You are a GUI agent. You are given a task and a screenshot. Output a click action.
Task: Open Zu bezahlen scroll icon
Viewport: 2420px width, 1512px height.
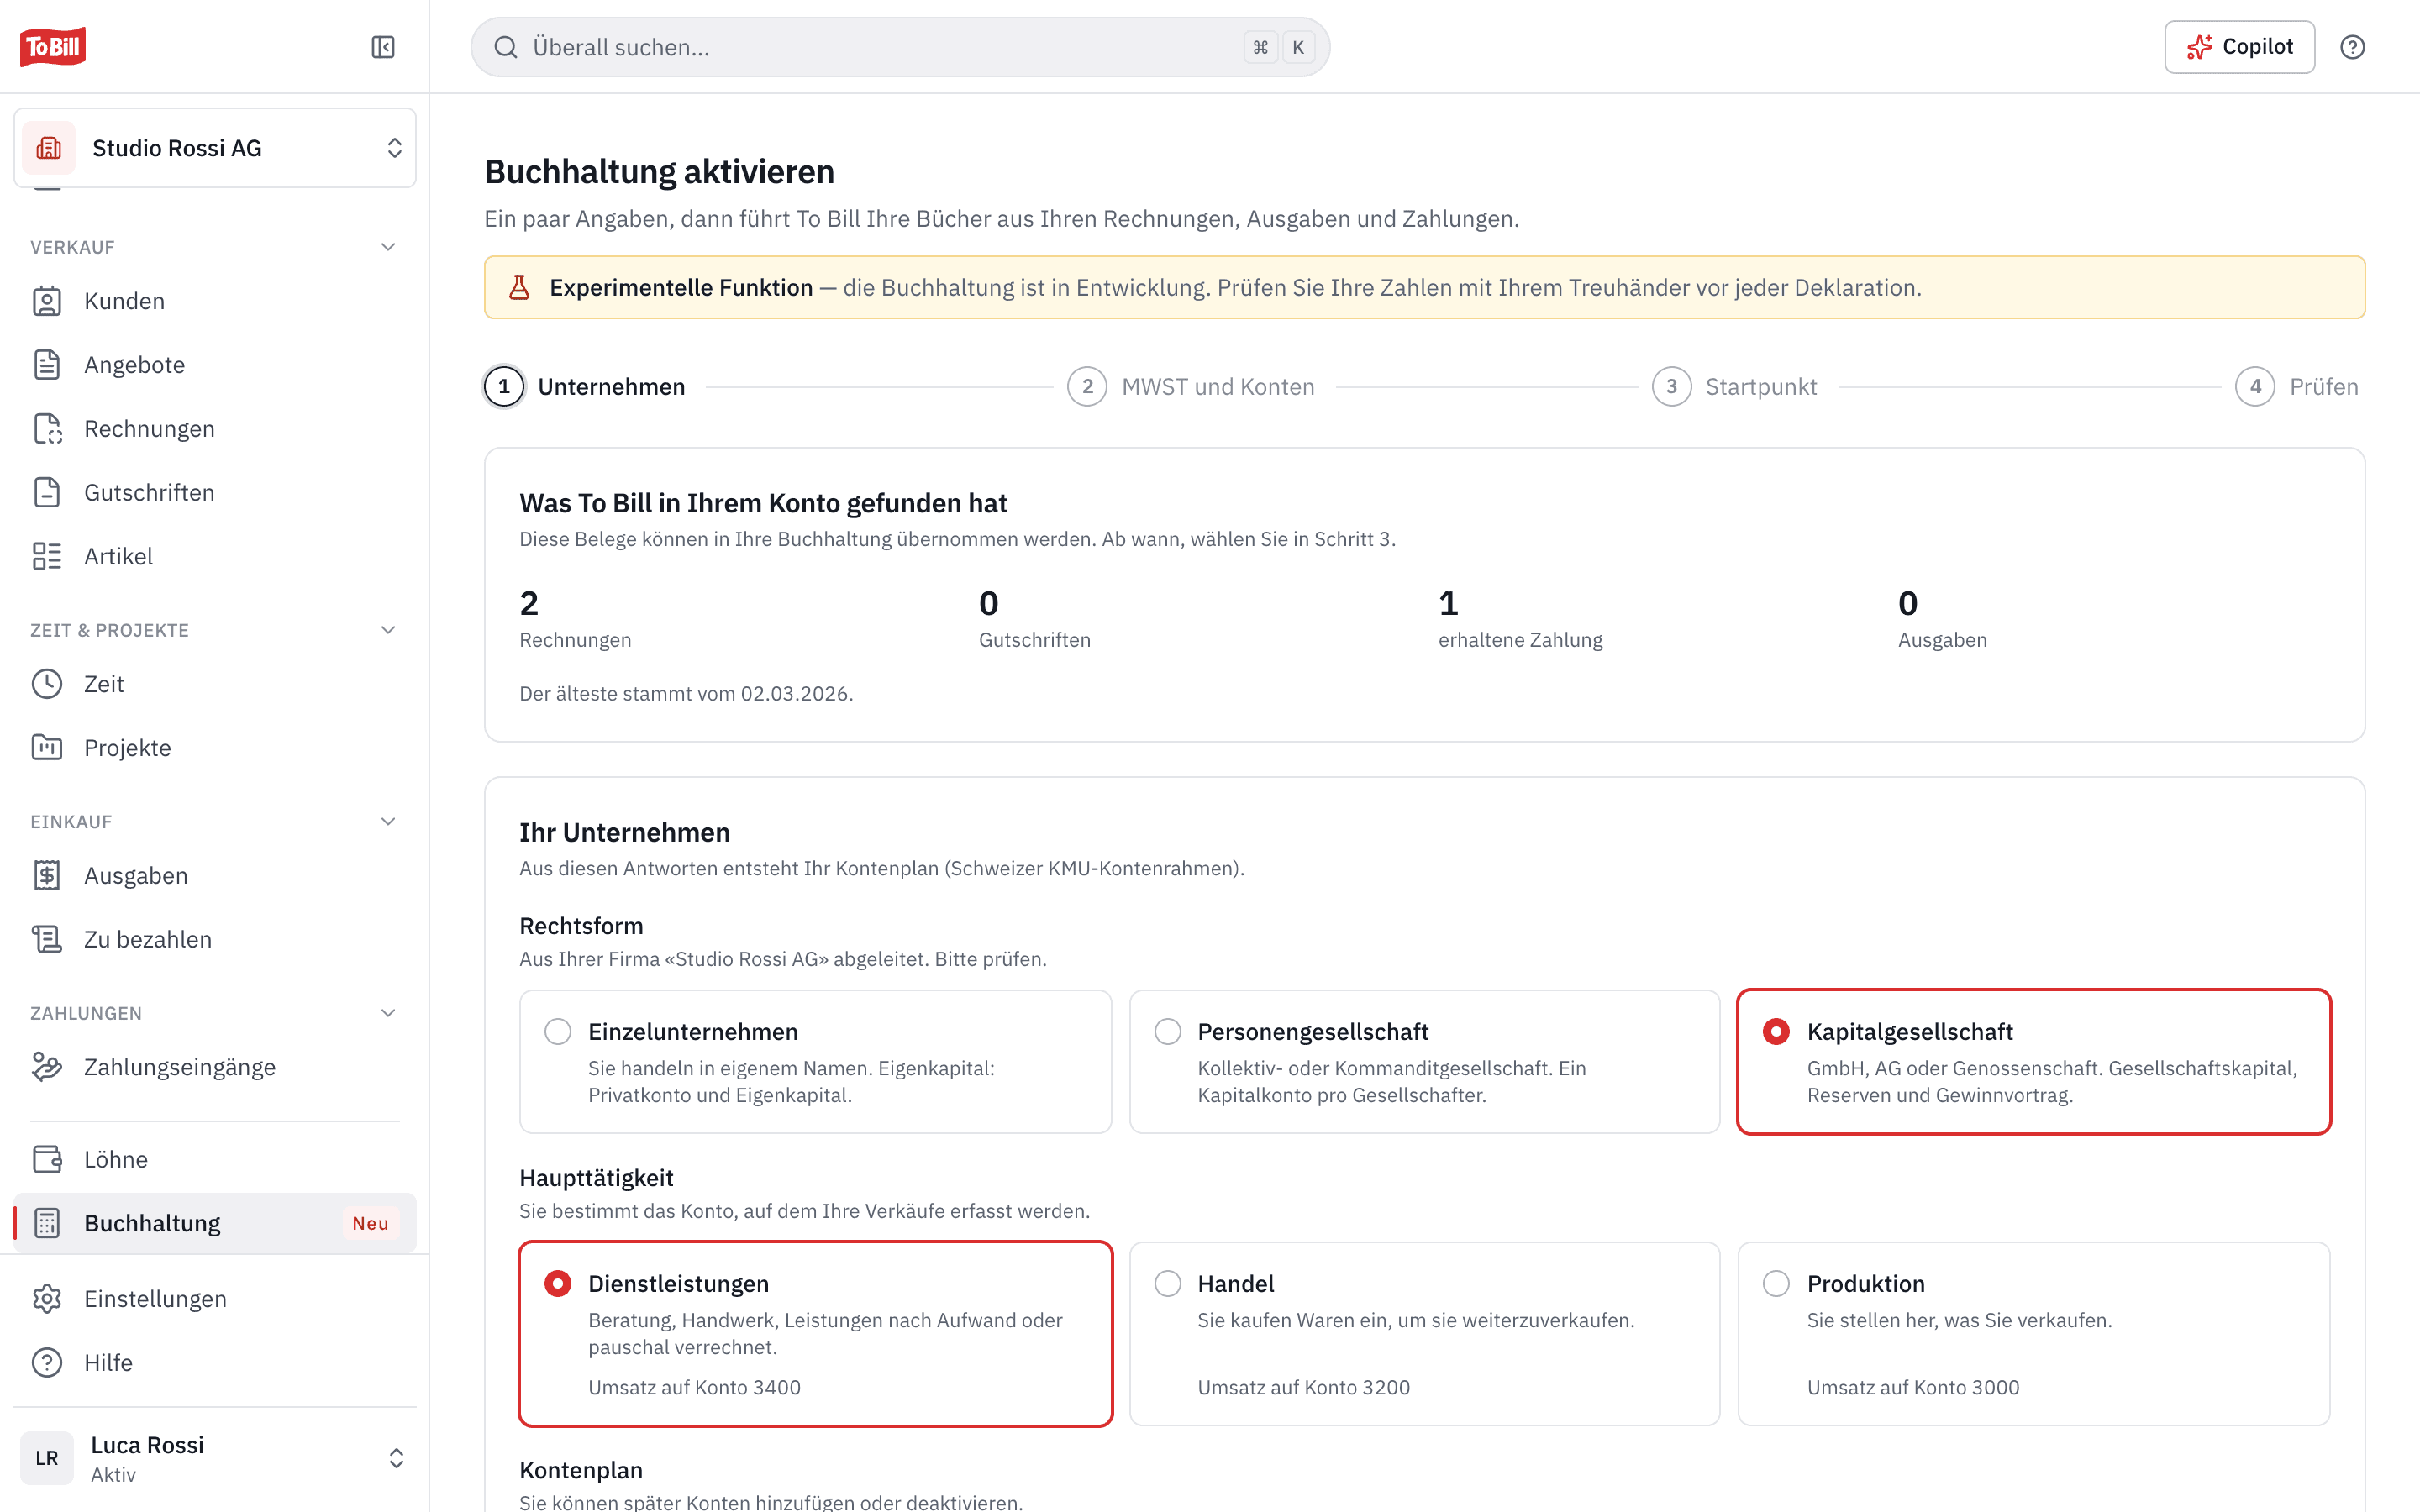(47, 940)
